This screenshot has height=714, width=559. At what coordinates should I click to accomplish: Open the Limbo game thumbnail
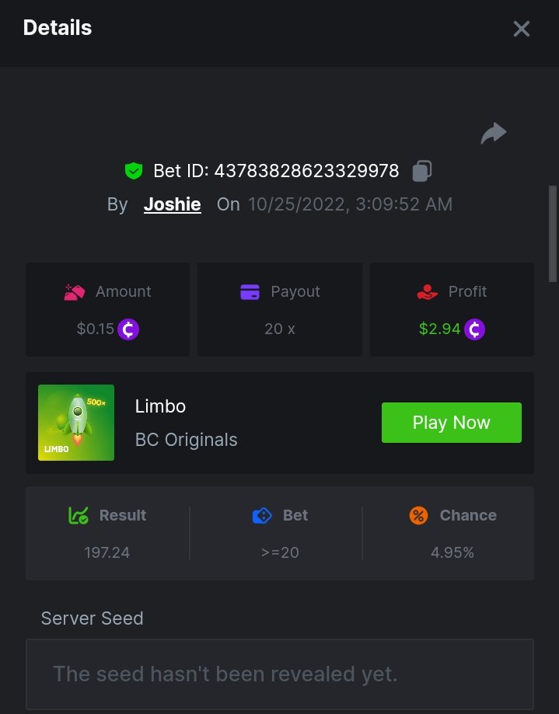(76, 423)
